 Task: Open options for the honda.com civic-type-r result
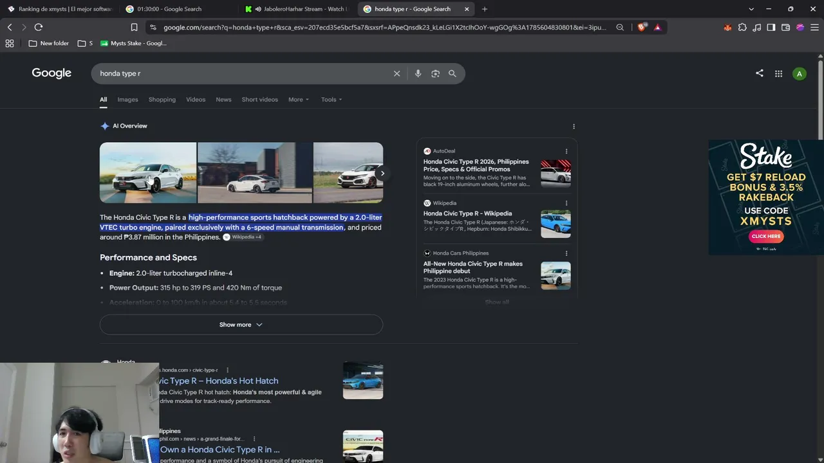227,370
